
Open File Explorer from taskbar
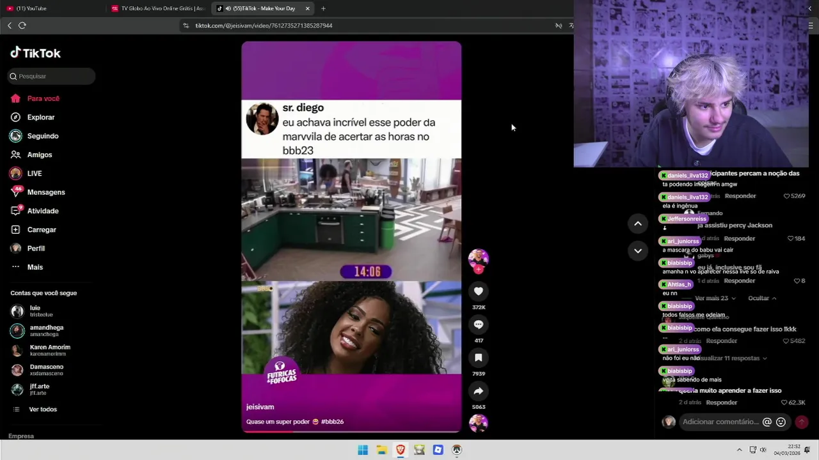click(381, 450)
